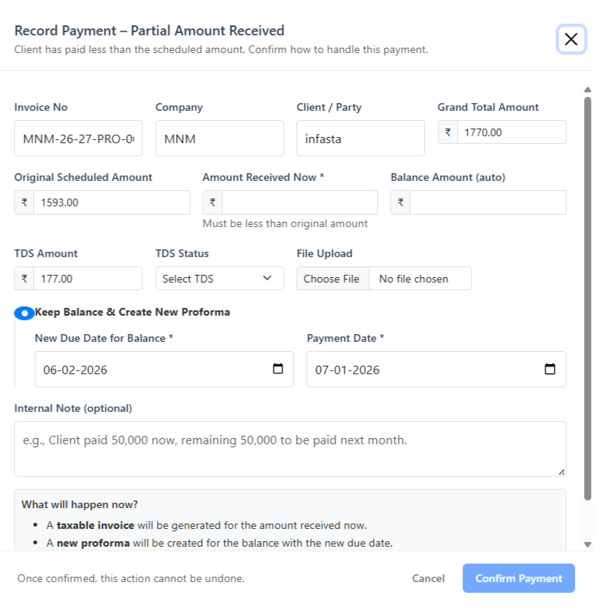601x616 pixels.
Task: Click the Company field showing MNM
Action: 219,139
